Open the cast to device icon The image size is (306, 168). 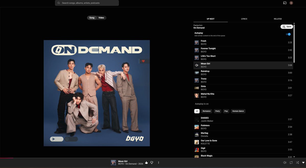tap(285, 3)
